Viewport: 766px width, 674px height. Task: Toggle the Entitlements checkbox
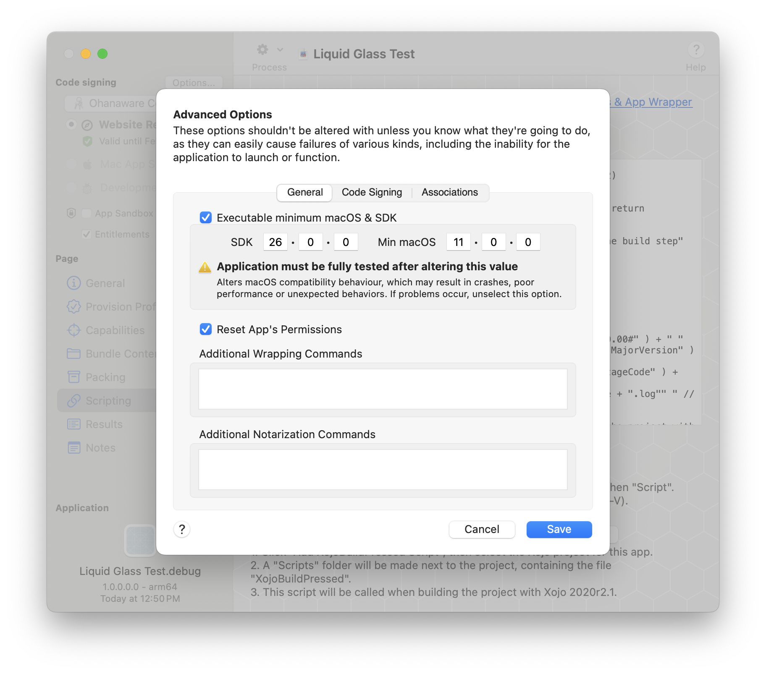[x=87, y=234]
